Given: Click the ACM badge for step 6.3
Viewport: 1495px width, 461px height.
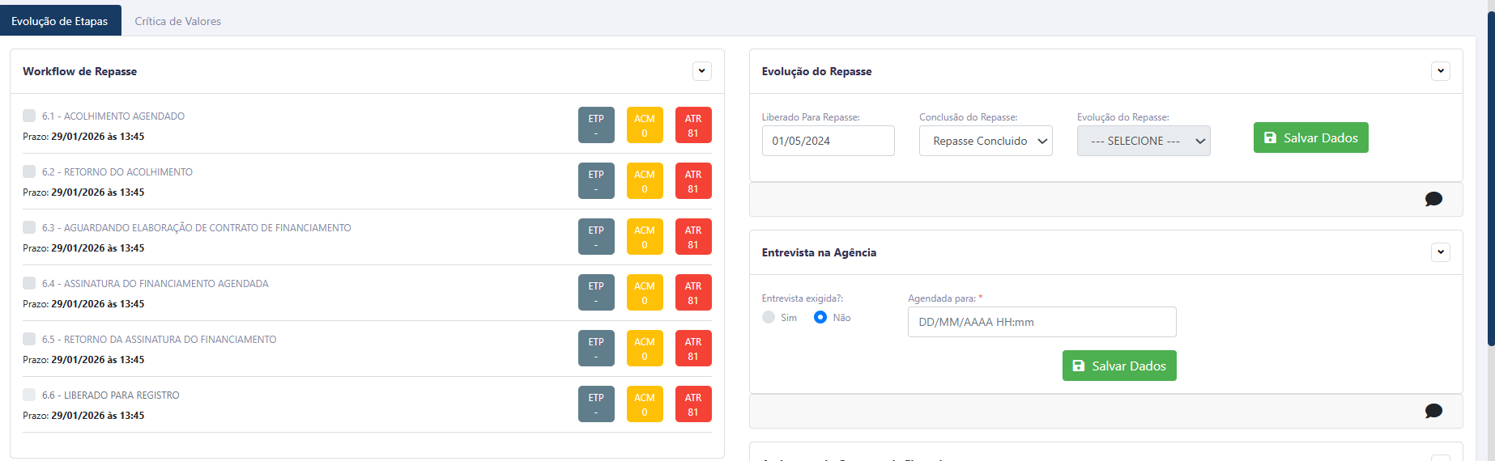Looking at the screenshot, I should click(x=645, y=237).
